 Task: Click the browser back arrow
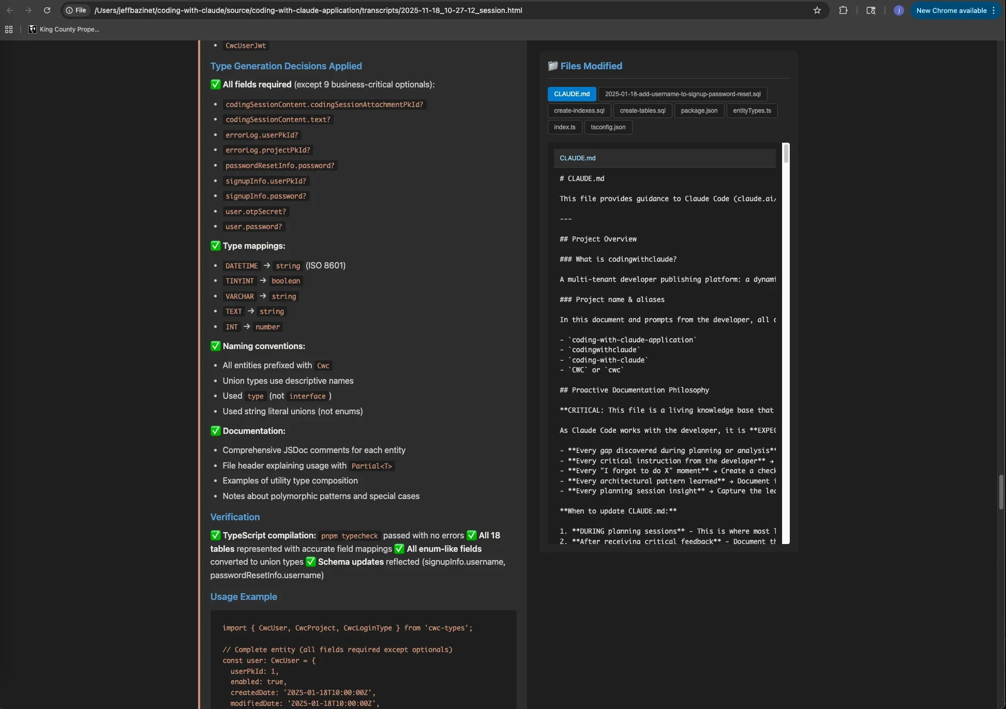click(x=10, y=10)
